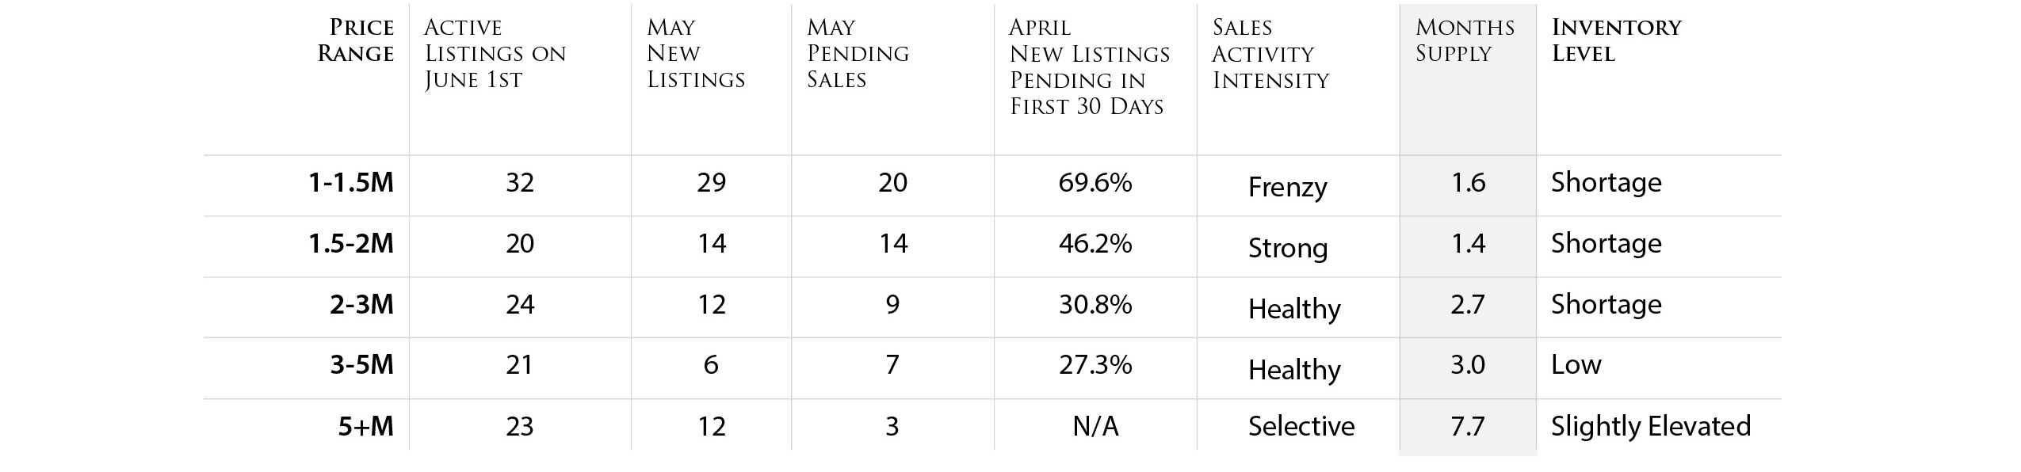Viewport: 2021px width, 472px height.
Task: Select the Selective sales intensity cell
Action: pos(1301,426)
